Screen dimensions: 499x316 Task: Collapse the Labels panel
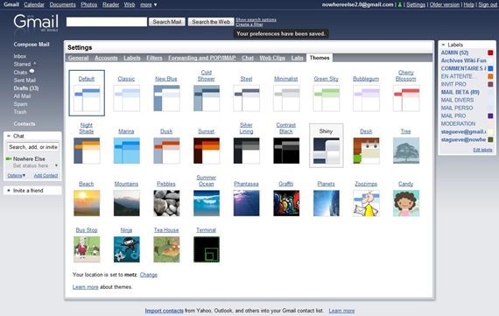[443, 45]
